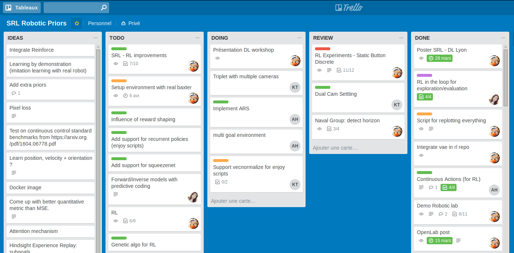Click eye icon on Setup environment card
The image size is (514, 253).
pyautogui.click(x=116, y=96)
